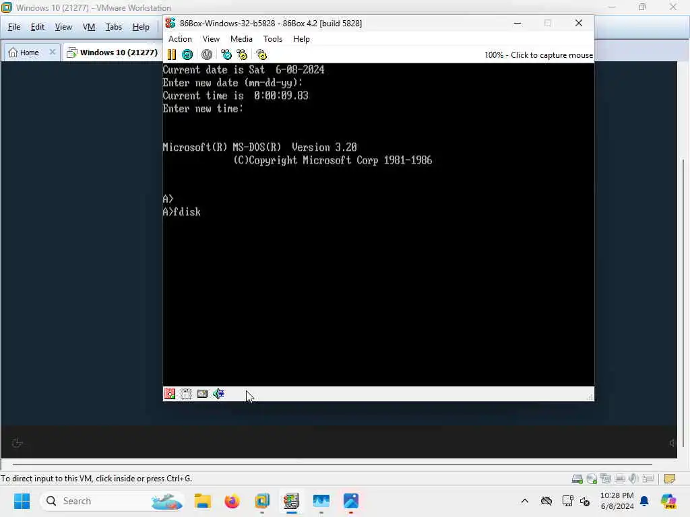
Task: Open the Photos app taskbar icon
Action: 351,501
